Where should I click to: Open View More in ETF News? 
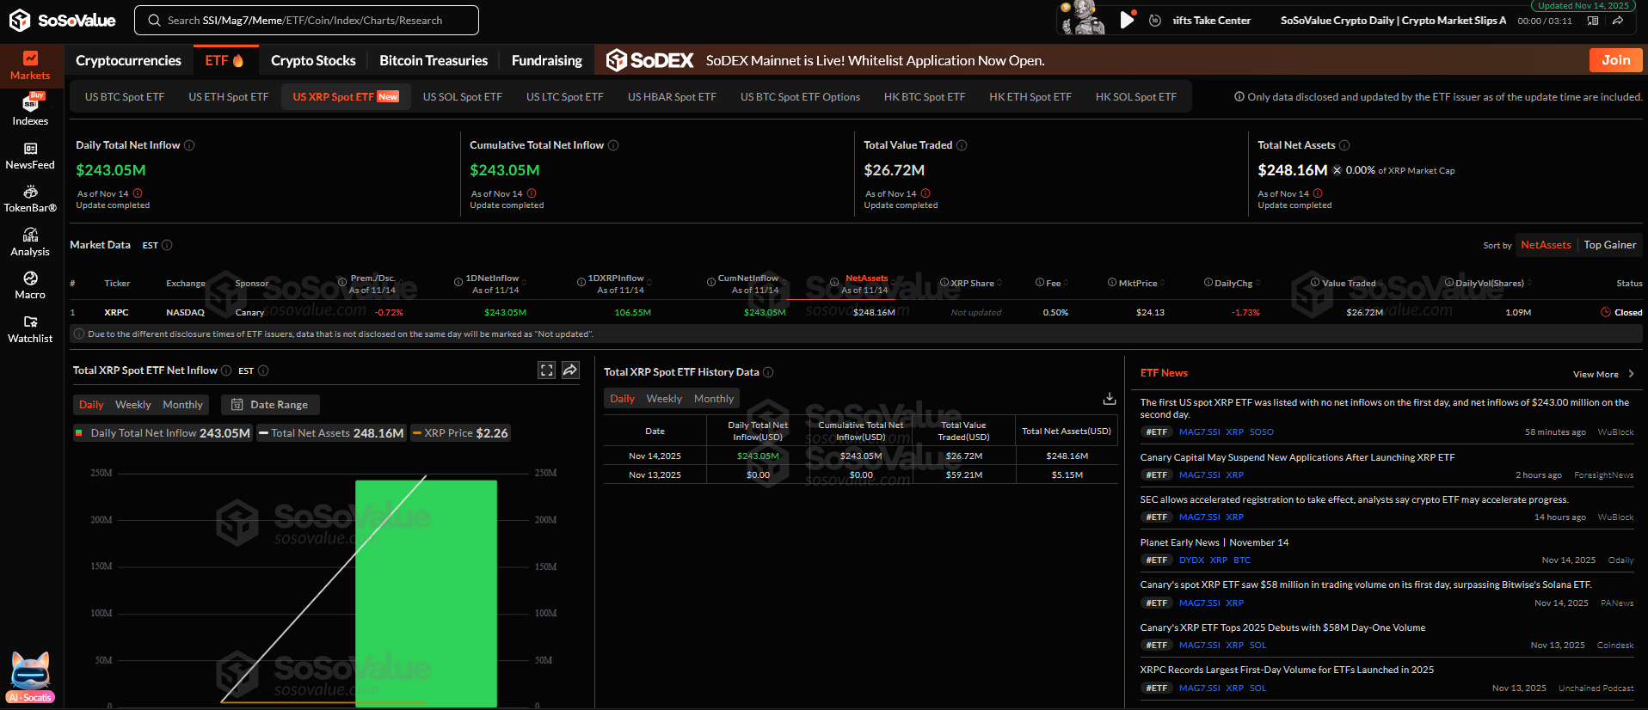(1603, 374)
